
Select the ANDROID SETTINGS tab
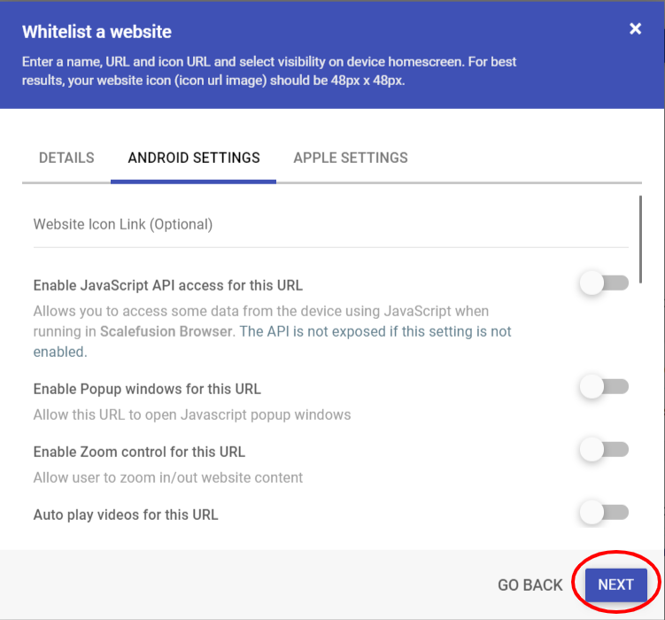pyautogui.click(x=194, y=159)
